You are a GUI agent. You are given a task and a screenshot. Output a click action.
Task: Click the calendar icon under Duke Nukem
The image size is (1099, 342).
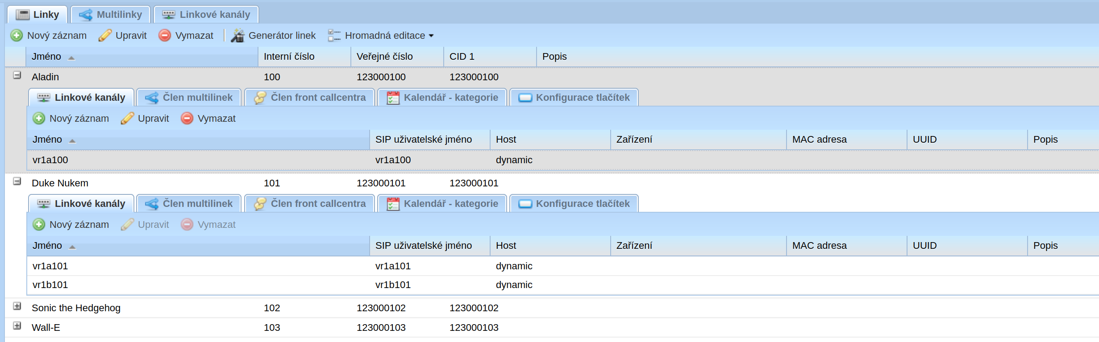coord(393,204)
